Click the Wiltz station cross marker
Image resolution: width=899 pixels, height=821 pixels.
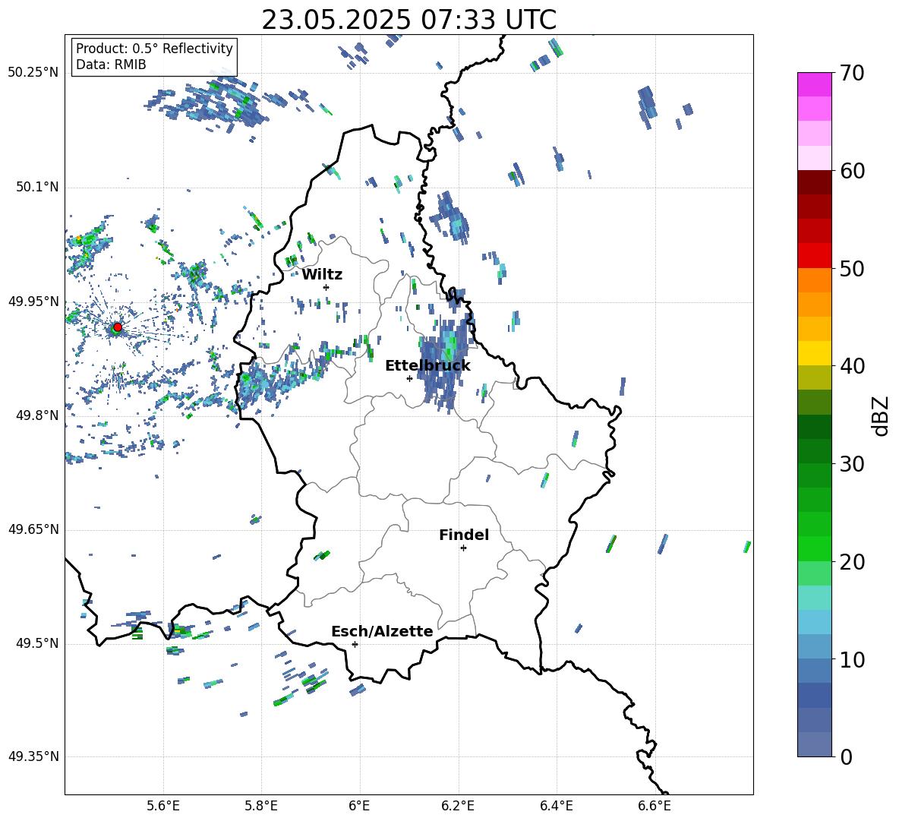click(326, 287)
